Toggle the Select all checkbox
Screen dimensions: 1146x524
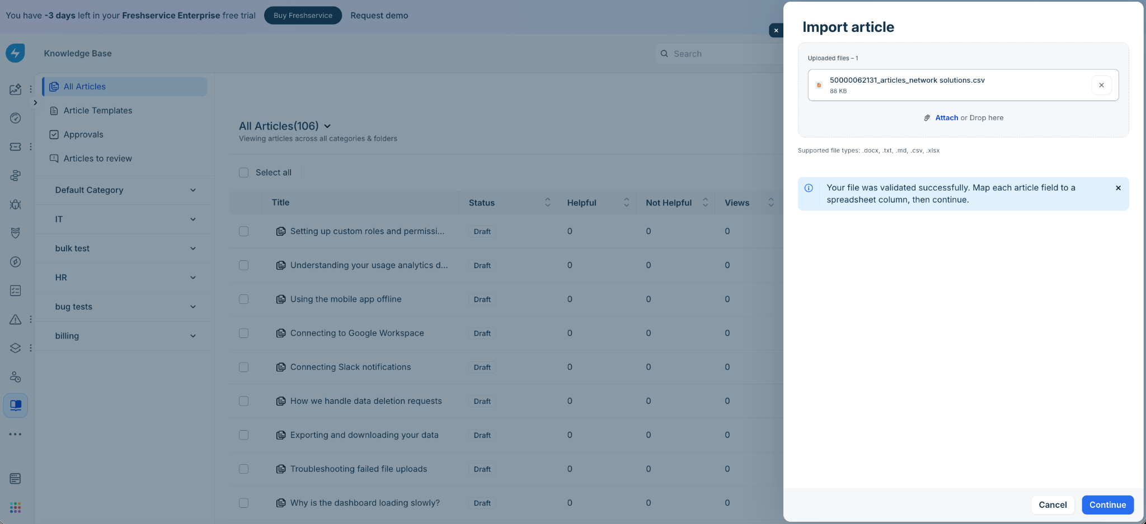(243, 173)
